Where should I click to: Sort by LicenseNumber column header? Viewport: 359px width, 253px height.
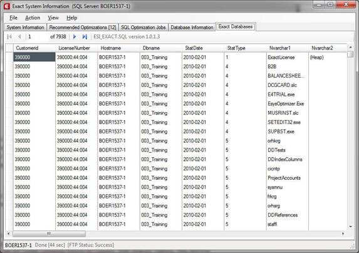[76, 48]
